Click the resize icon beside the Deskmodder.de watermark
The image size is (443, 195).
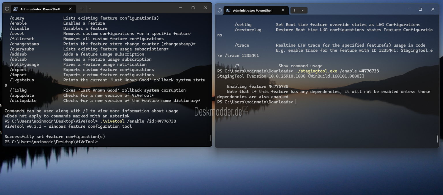(x=245, y=109)
